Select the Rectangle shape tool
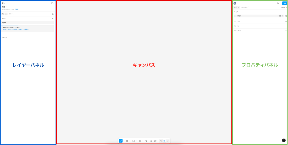Image resolution: width=288 pixels, height=145 pixels. click(x=134, y=141)
